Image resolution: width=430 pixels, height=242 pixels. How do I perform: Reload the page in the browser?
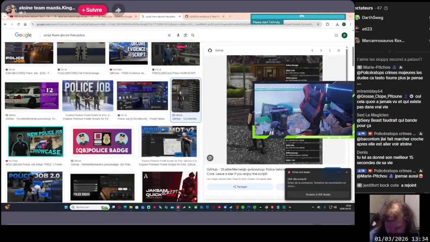click(x=18, y=24)
